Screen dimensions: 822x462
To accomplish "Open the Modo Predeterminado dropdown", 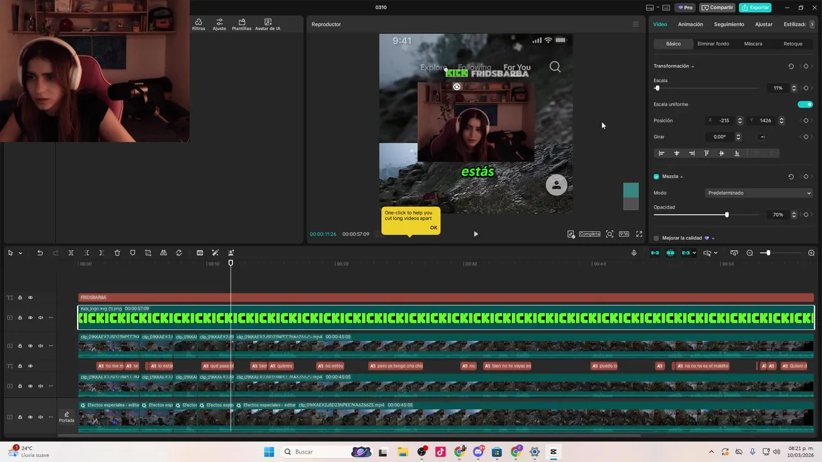I will [759, 193].
